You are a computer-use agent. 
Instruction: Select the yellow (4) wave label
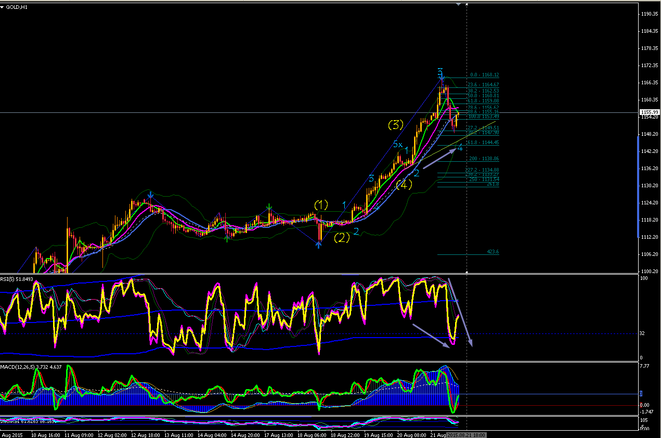pyautogui.click(x=404, y=184)
